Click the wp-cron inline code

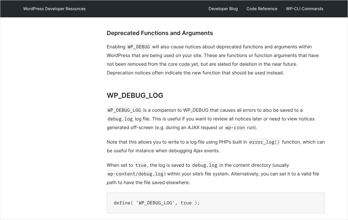pos(235,127)
